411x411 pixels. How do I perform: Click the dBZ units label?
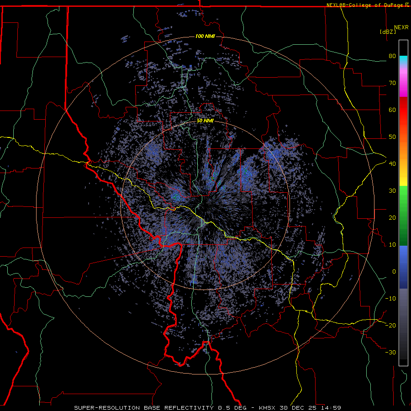pyautogui.click(x=388, y=32)
